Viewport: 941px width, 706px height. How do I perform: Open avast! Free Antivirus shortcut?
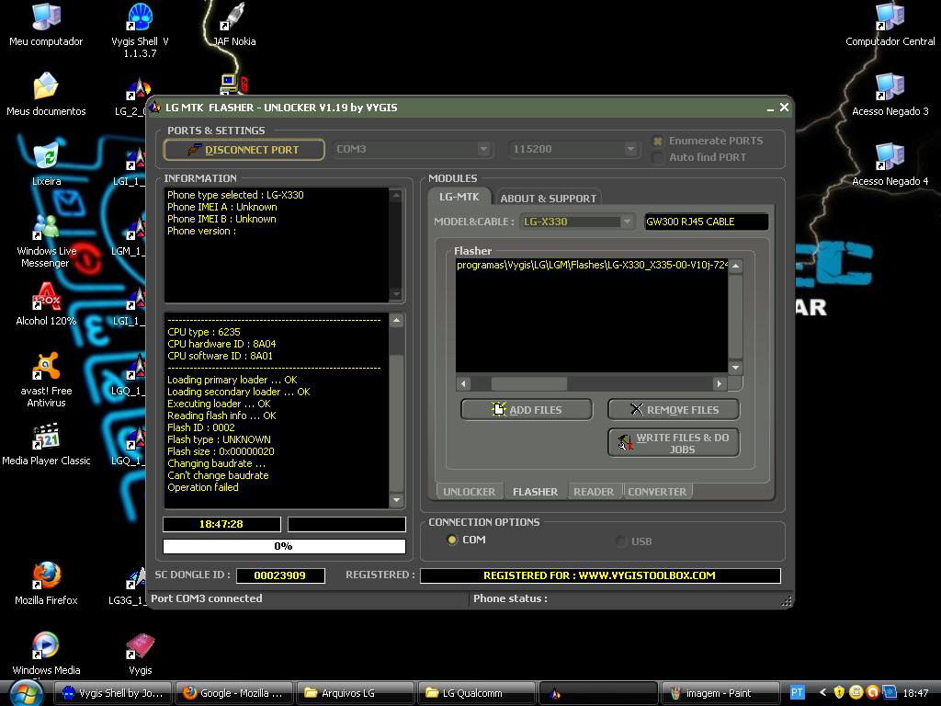coord(46,380)
